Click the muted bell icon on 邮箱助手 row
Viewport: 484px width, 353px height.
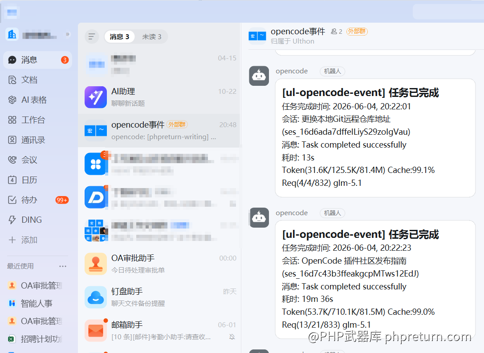point(232,337)
